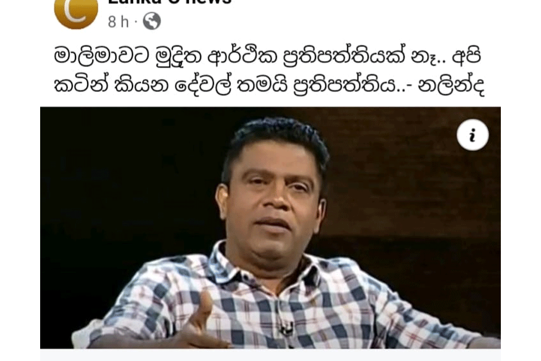Click the info "i" icon on photo
Viewport: 541px width, 361px height.
(472, 135)
